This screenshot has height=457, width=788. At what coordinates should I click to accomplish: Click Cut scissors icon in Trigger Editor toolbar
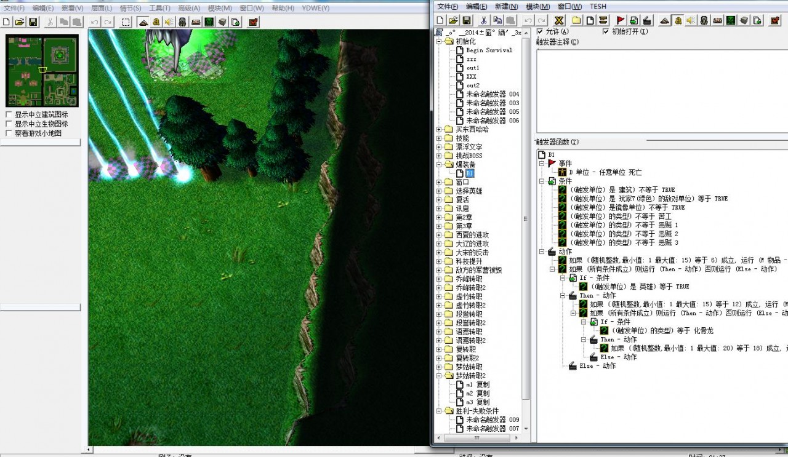(x=484, y=20)
